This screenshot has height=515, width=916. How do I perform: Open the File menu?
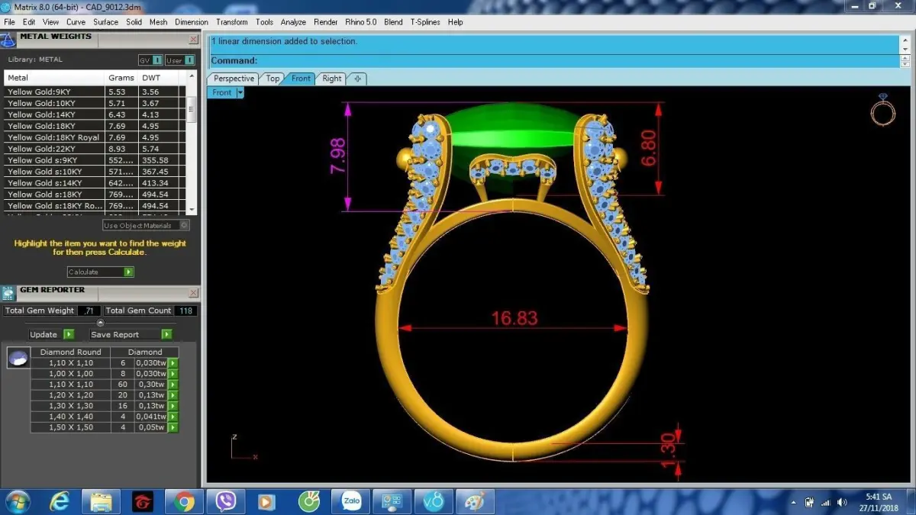tap(9, 22)
